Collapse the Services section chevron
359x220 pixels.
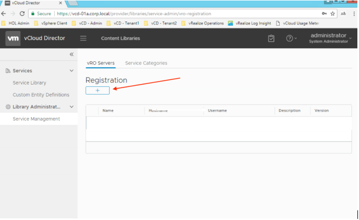click(72, 71)
